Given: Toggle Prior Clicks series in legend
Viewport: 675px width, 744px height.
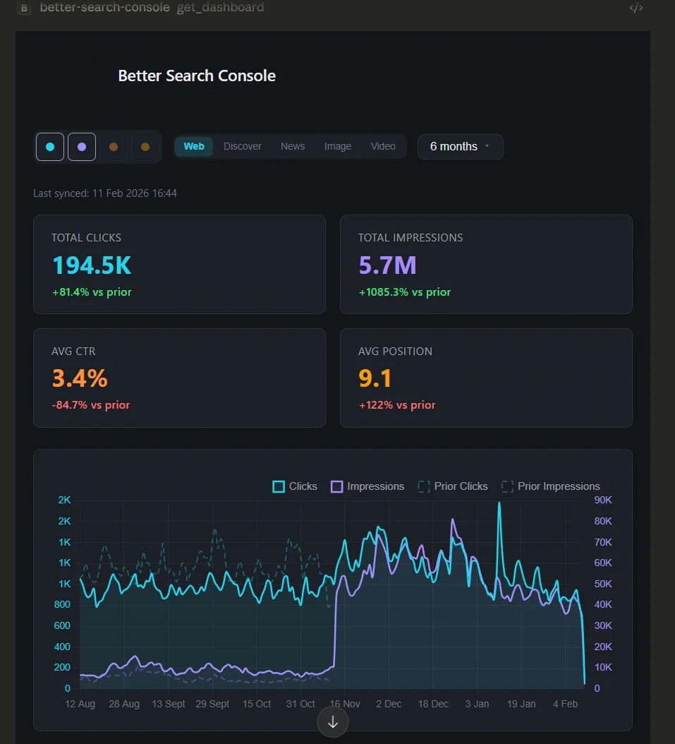Looking at the screenshot, I should coord(453,486).
